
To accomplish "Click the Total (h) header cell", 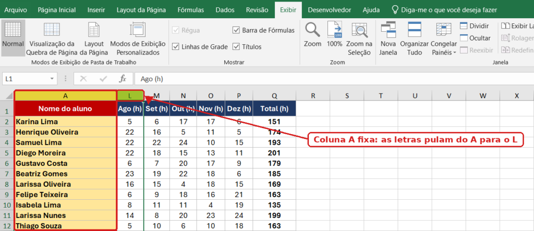I will tap(274, 109).
